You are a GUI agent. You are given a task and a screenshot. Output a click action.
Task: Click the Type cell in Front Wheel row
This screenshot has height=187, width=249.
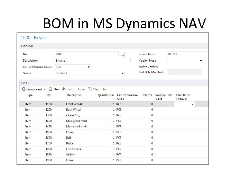tap(28, 104)
